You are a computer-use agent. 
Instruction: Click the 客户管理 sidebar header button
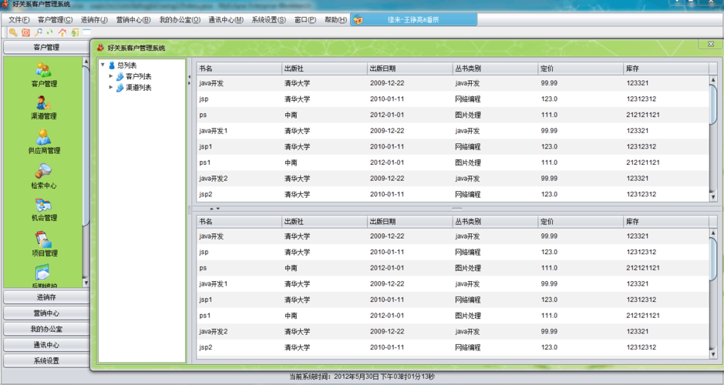46,47
